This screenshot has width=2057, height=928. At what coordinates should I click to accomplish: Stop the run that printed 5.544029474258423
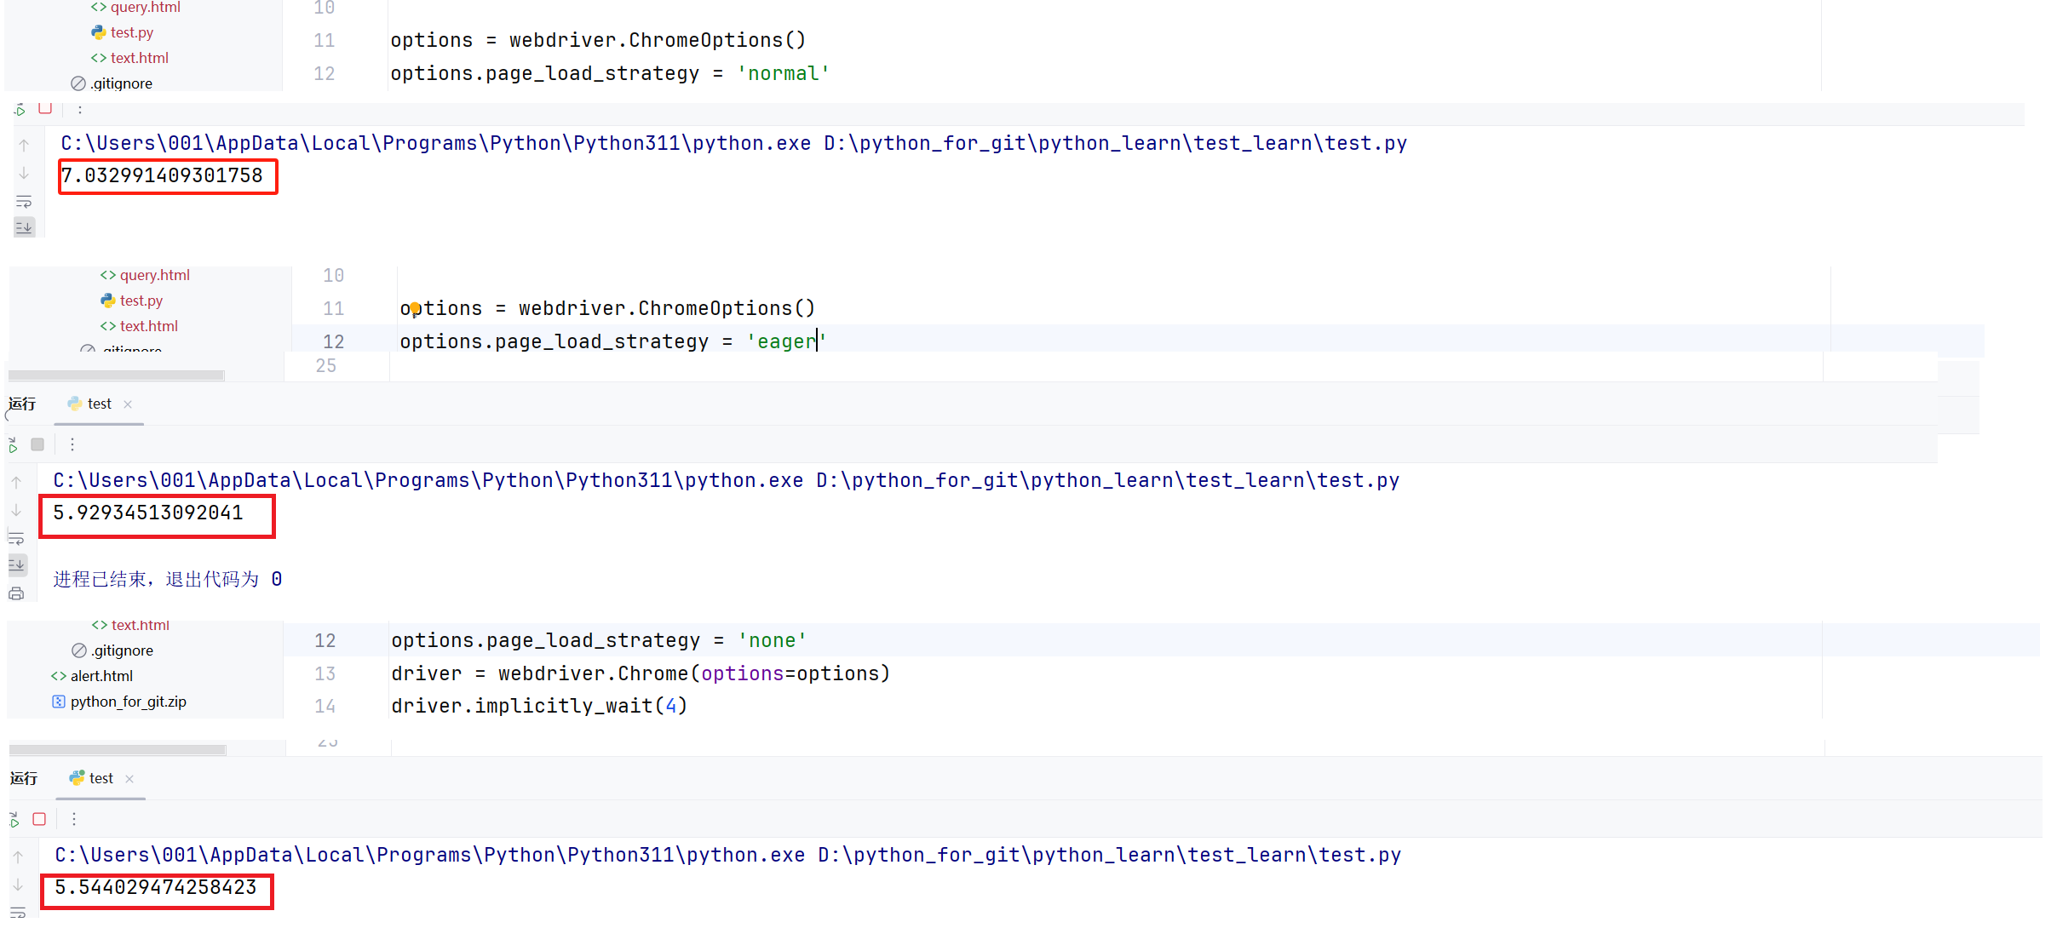[x=39, y=819]
